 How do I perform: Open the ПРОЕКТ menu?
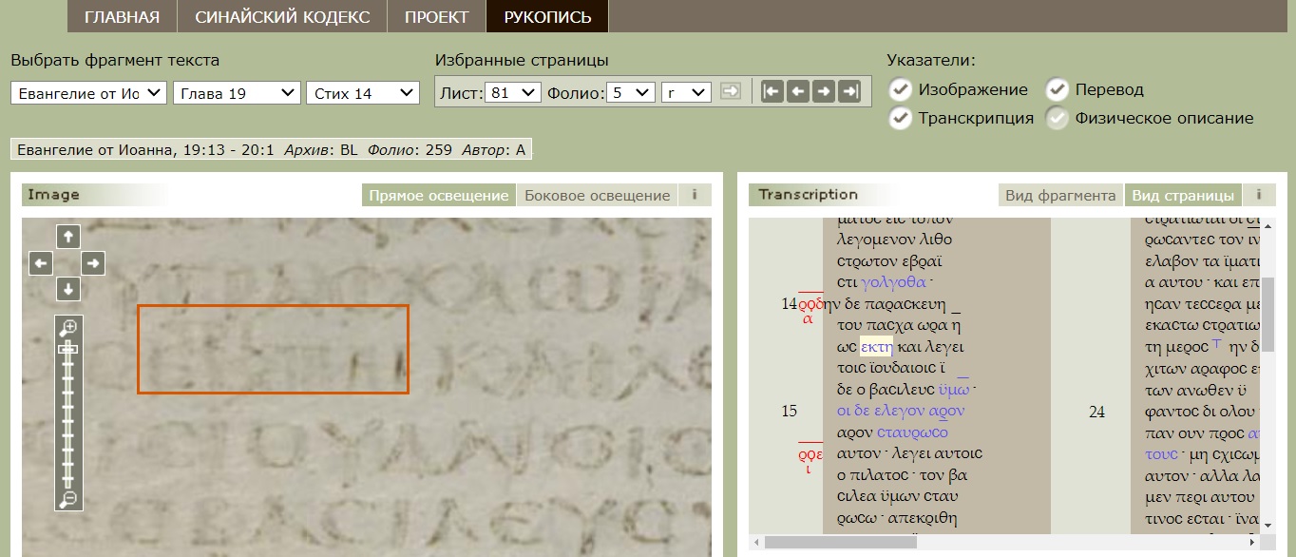coord(436,17)
